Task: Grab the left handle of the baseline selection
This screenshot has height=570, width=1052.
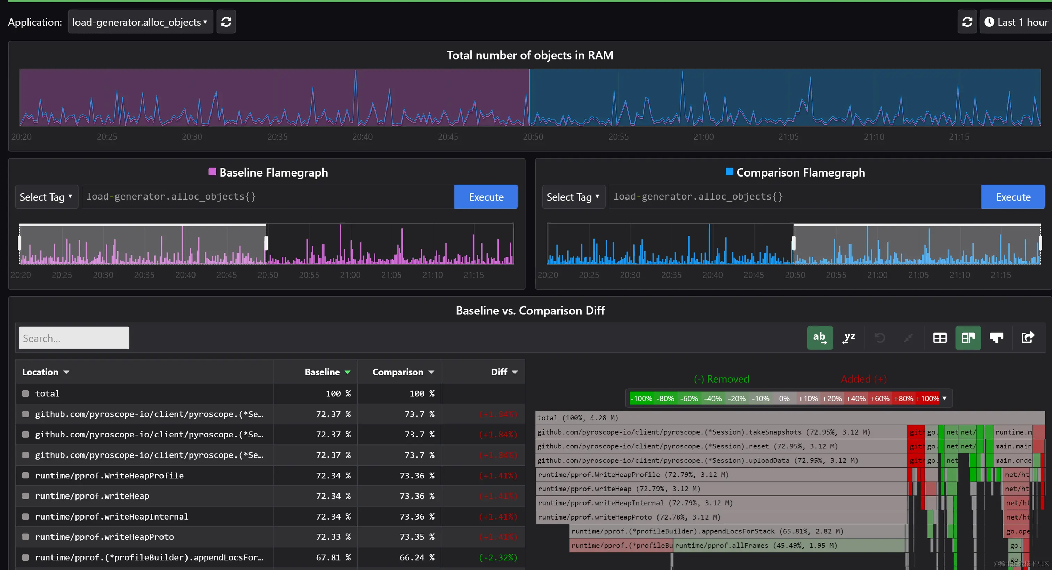Action: [x=19, y=243]
